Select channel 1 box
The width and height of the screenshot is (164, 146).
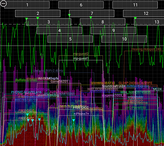coord(27,5)
